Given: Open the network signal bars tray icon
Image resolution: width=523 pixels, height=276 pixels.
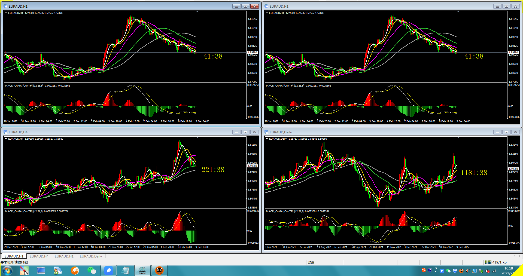Looking at the screenshot, I should click(x=494, y=271).
